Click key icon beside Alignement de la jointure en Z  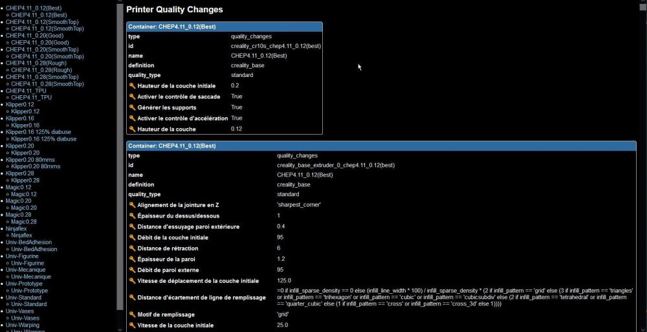click(x=132, y=205)
